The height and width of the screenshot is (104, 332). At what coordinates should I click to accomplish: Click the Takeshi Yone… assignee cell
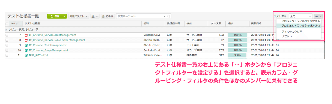point(154,55)
